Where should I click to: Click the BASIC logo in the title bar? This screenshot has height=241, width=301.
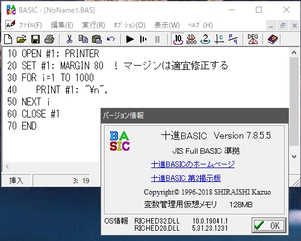tap(11, 10)
